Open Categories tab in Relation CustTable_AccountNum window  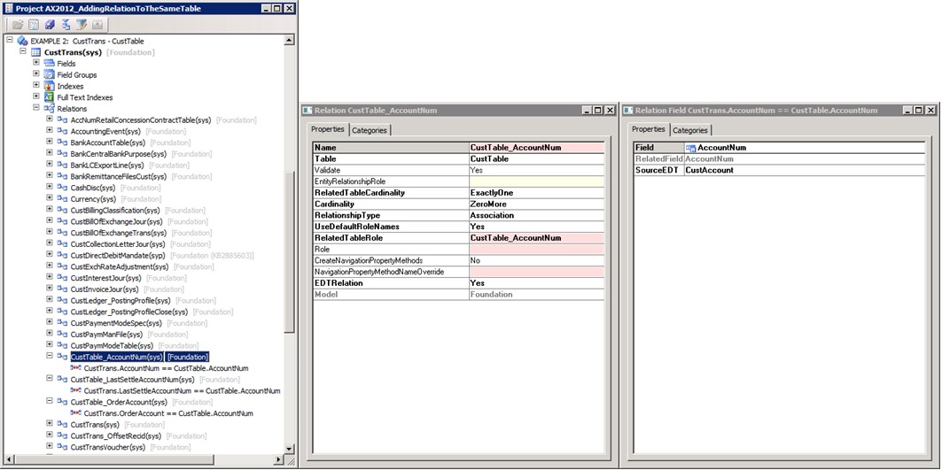(370, 130)
